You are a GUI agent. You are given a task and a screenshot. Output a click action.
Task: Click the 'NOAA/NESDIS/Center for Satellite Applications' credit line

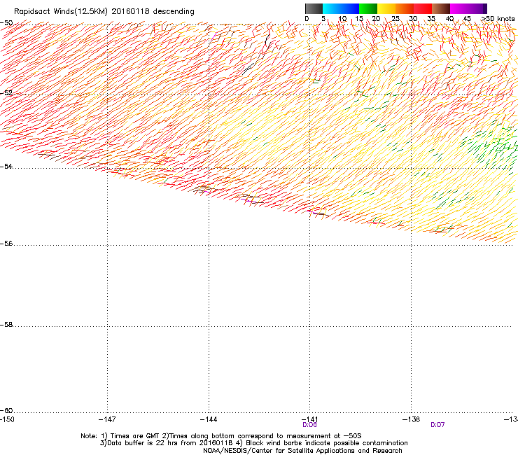[x=302, y=451]
